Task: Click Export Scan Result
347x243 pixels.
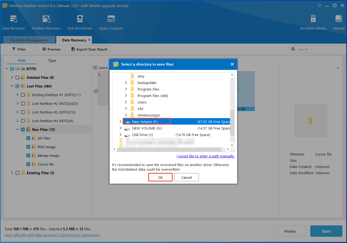Action: coord(90,49)
